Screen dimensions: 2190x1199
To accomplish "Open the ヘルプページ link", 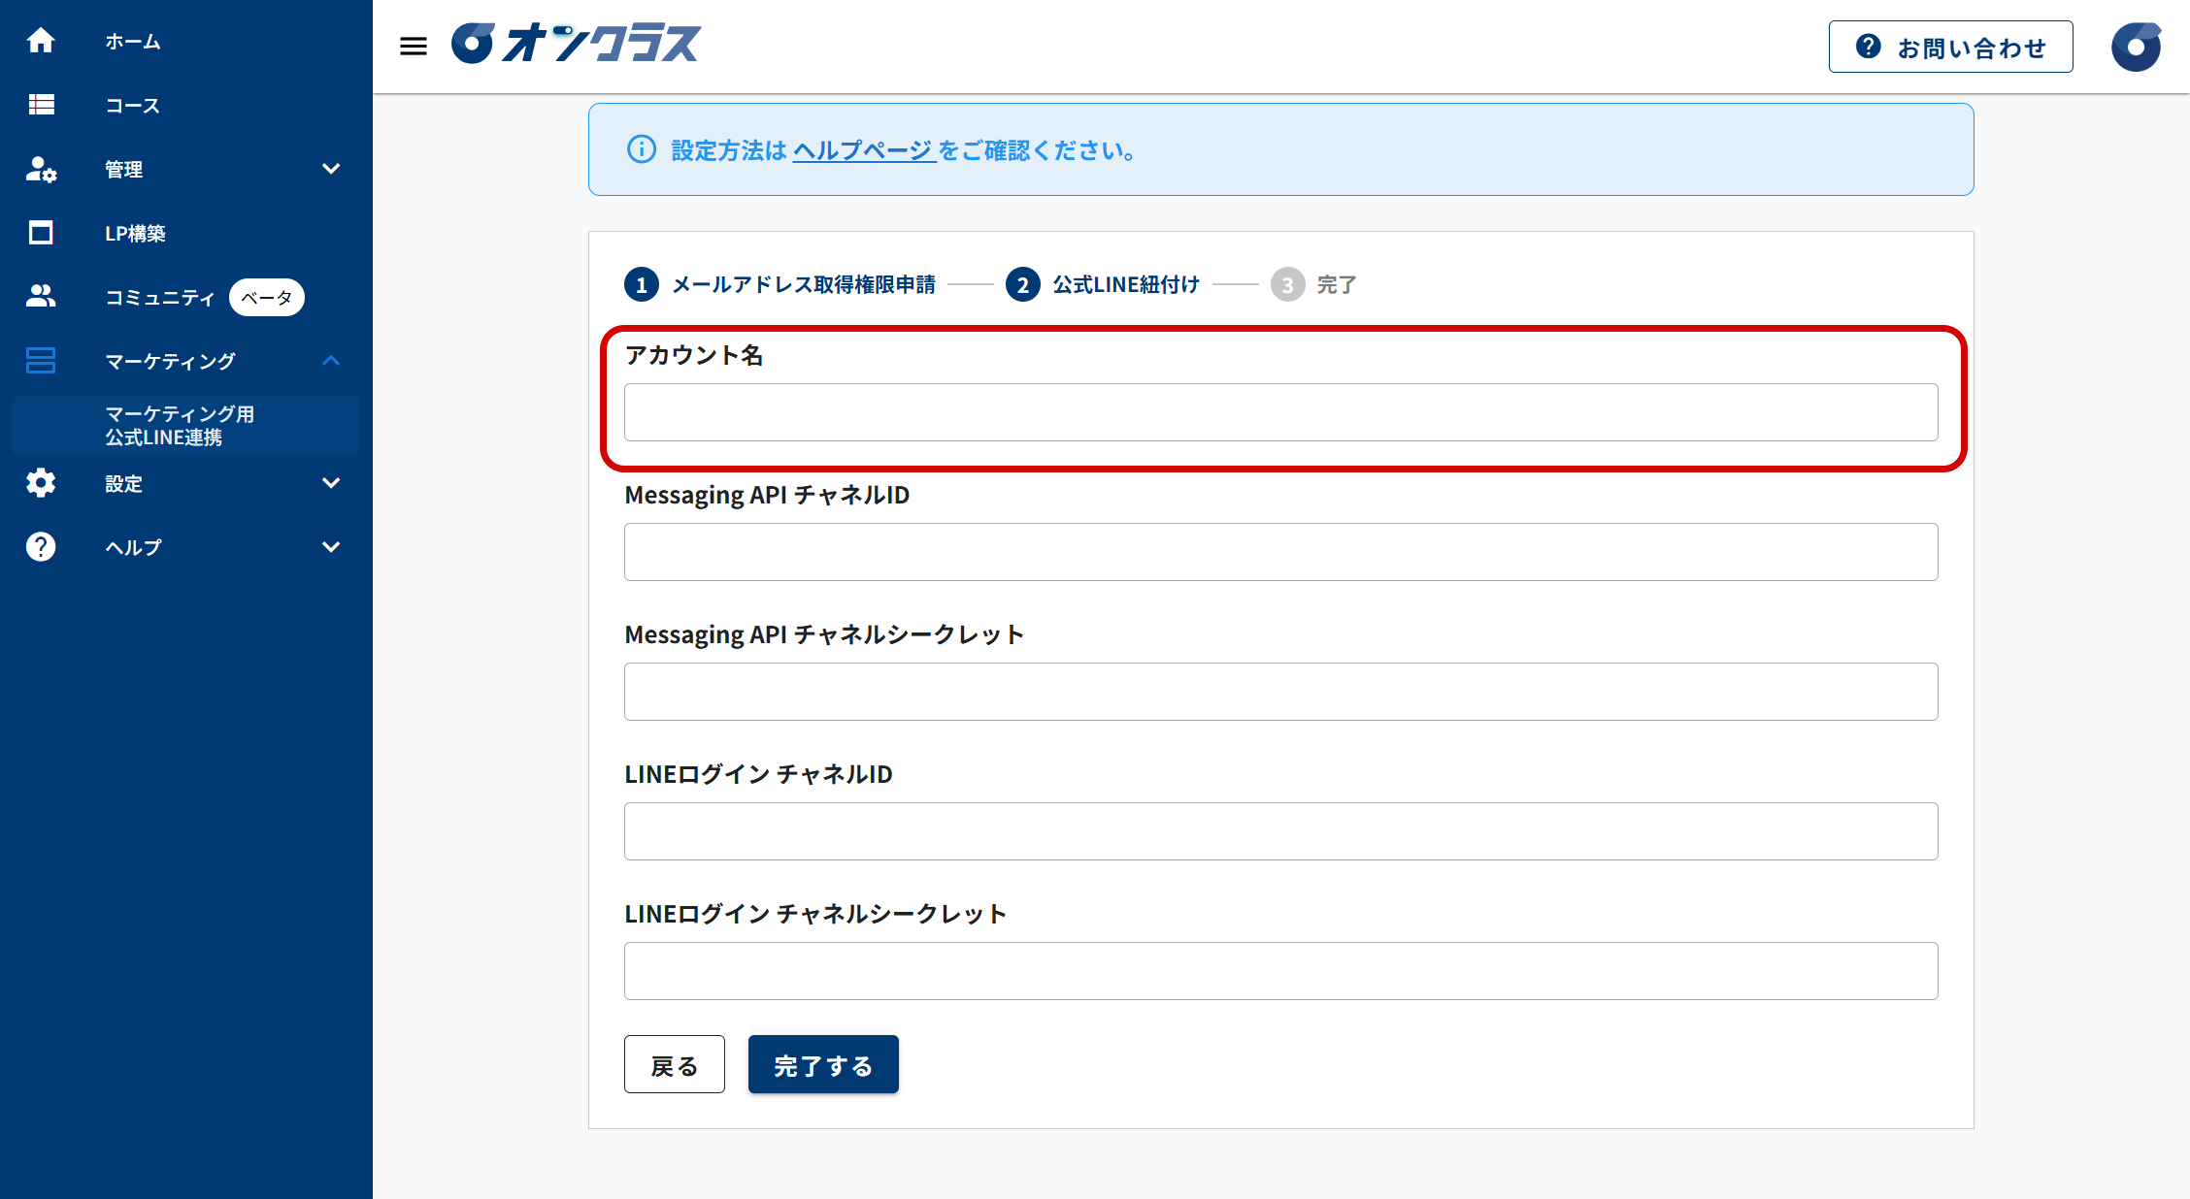I will tap(863, 150).
